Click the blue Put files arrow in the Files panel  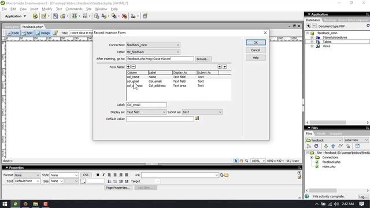333,146
